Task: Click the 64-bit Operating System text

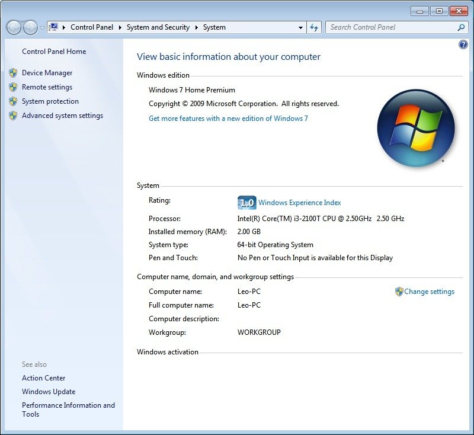Action: pos(275,245)
